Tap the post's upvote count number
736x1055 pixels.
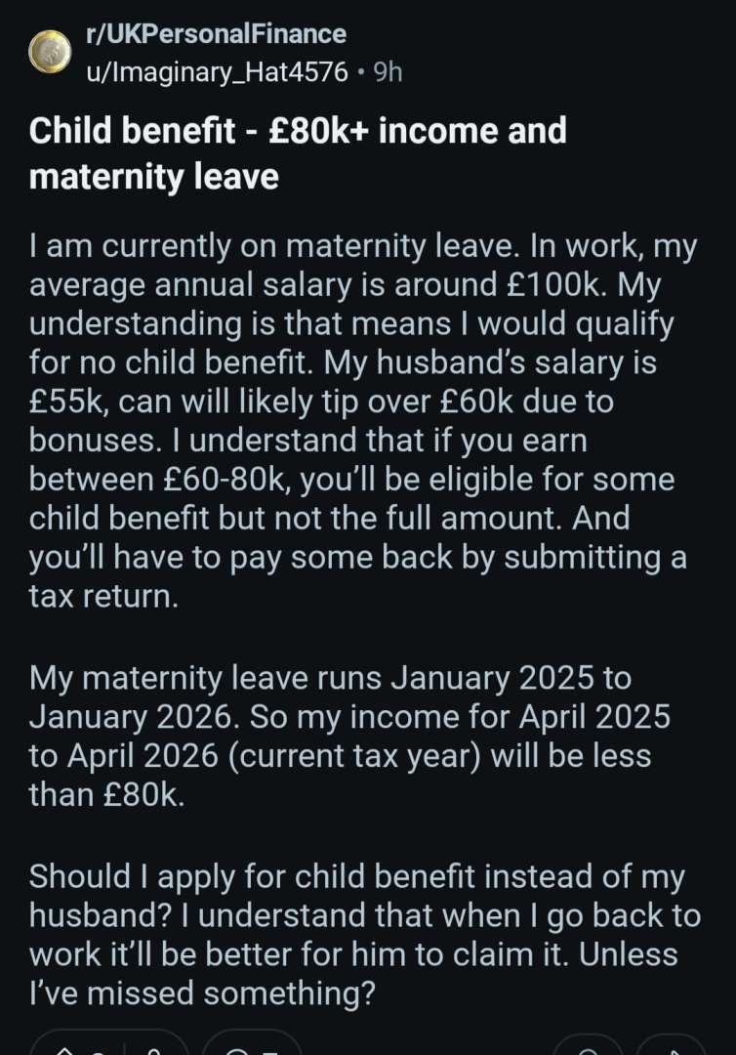pyautogui.click(x=98, y=1049)
